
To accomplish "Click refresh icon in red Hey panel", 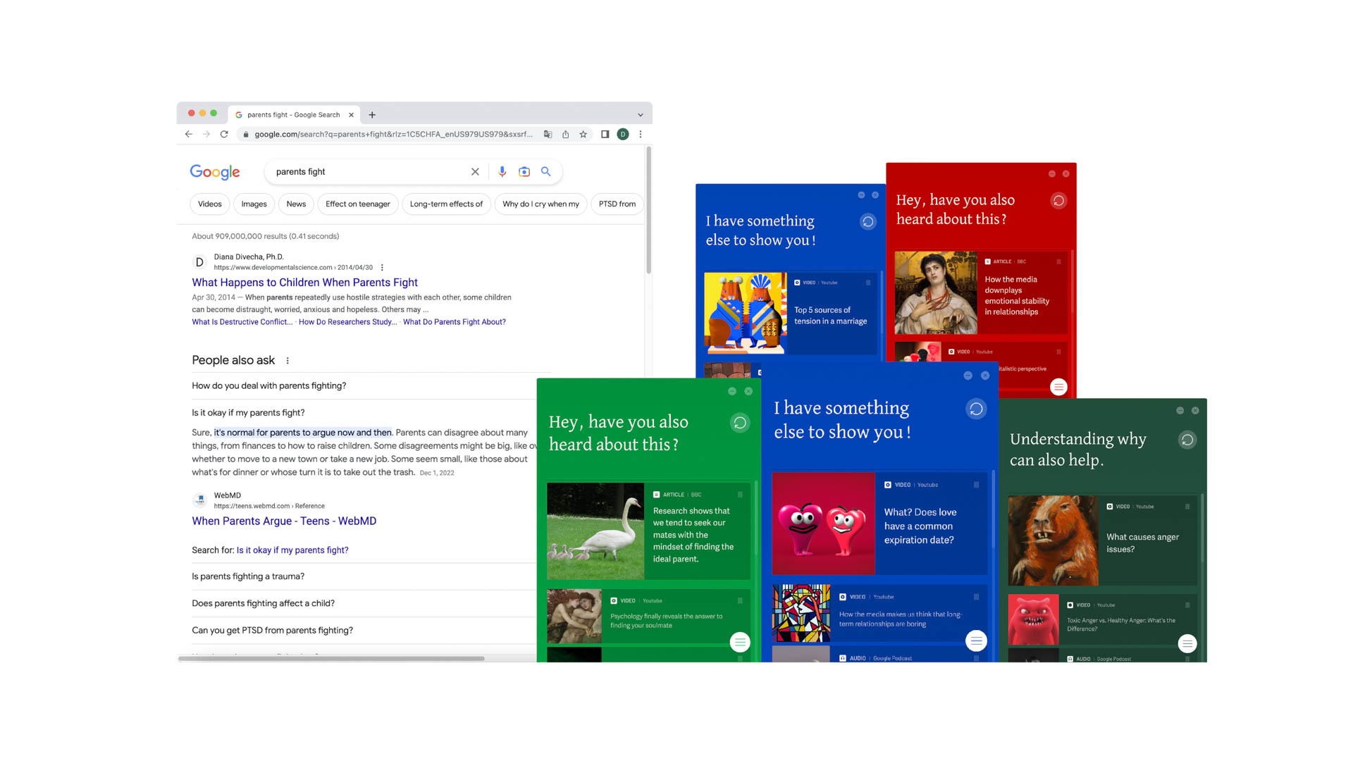I will click(x=1058, y=201).
